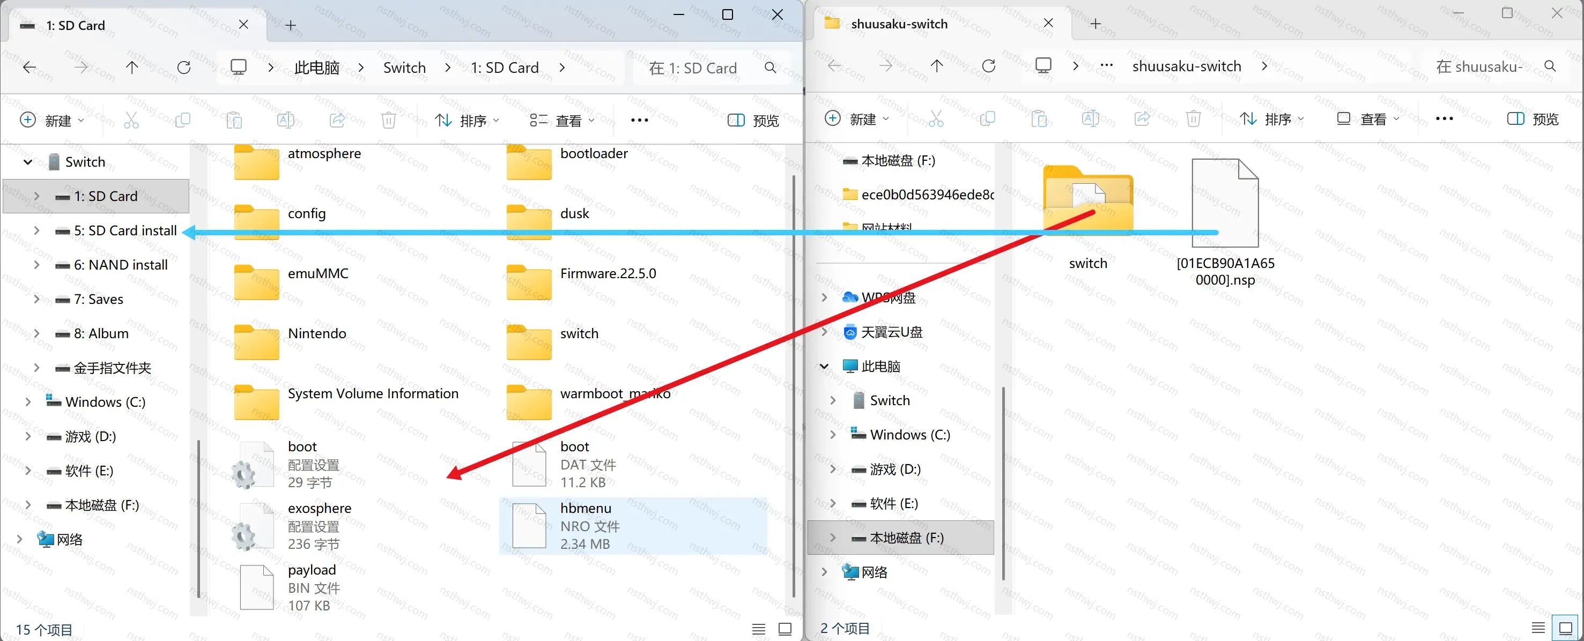Switch to details view in SD Card status bar
The image size is (1584, 641).
(759, 629)
